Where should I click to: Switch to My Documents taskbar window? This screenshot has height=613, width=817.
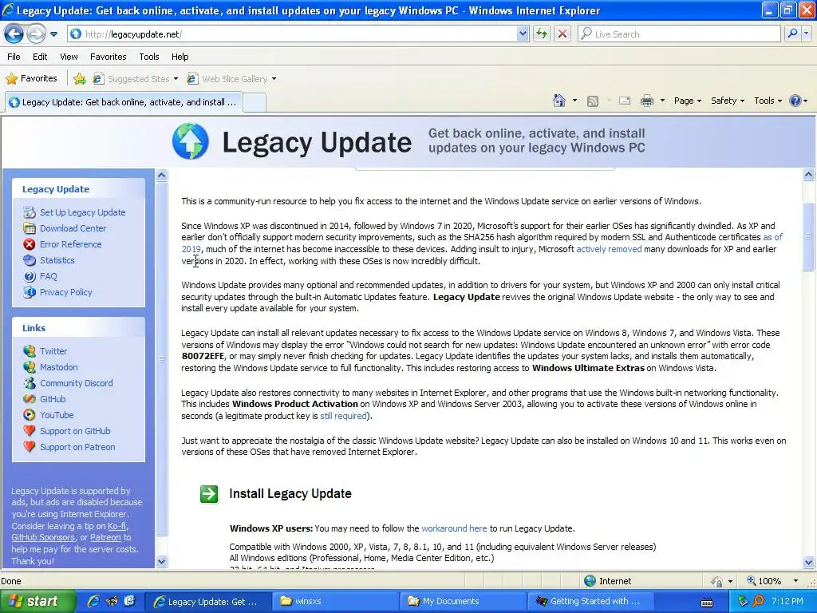[463, 602]
